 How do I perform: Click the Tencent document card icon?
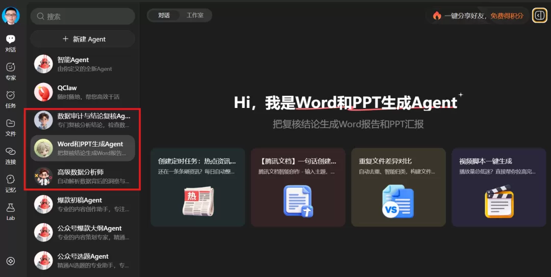point(298,201)
